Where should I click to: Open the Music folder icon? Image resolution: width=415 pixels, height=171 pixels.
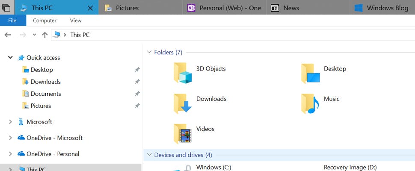[x=310, y=103]
